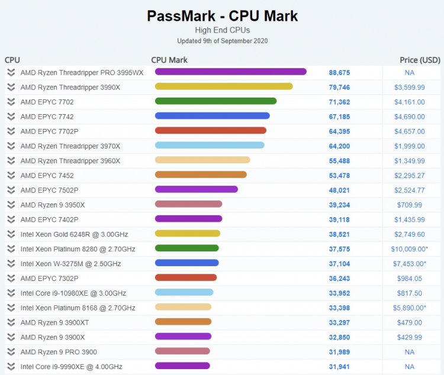Click the 88,675 CPU Mark score
The image size is (444, 375).
tap(339, 73)
